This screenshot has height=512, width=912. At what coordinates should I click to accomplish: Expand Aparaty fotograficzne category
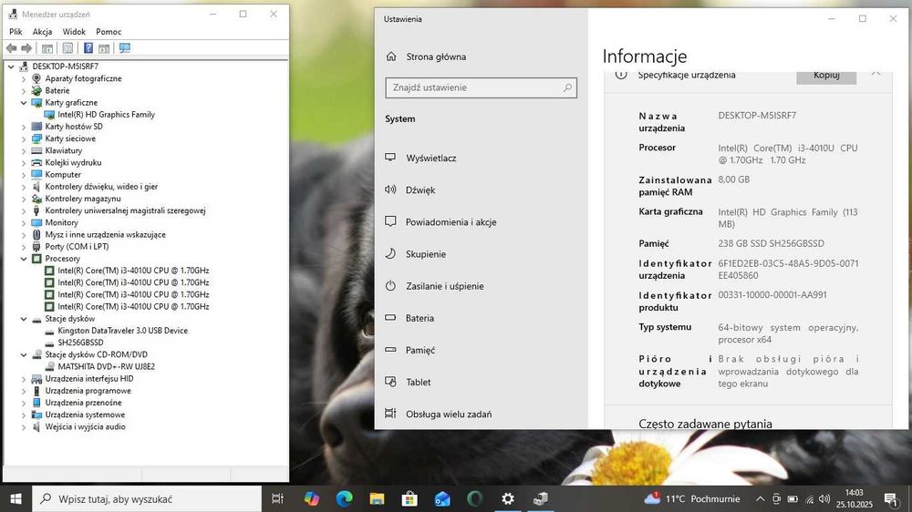(24, 78)
